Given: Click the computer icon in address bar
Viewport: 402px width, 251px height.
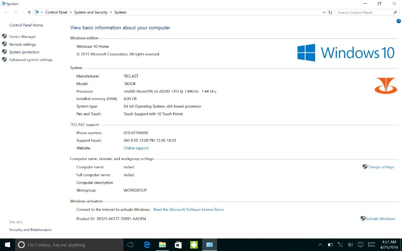Looking at the screenshot, I should point(37,12).
